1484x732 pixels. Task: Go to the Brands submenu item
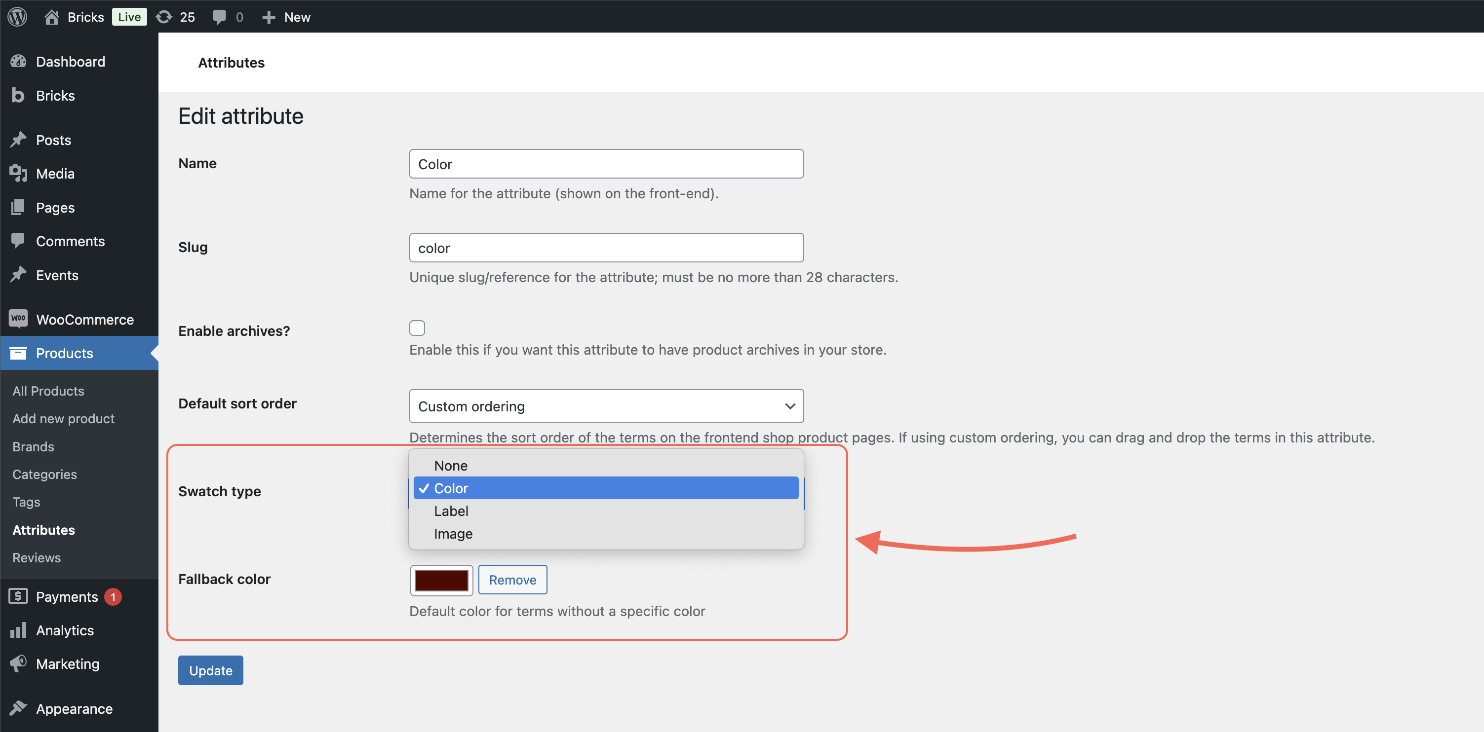33,446
